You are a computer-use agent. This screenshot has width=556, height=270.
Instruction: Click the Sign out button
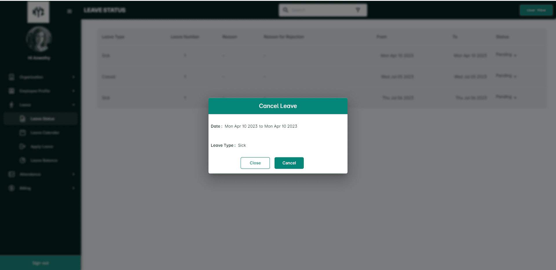click(40, 263)
